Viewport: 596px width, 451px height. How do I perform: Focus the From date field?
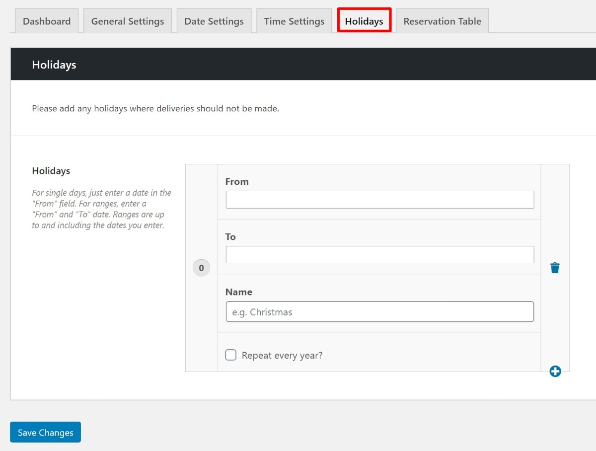(380, 200)
